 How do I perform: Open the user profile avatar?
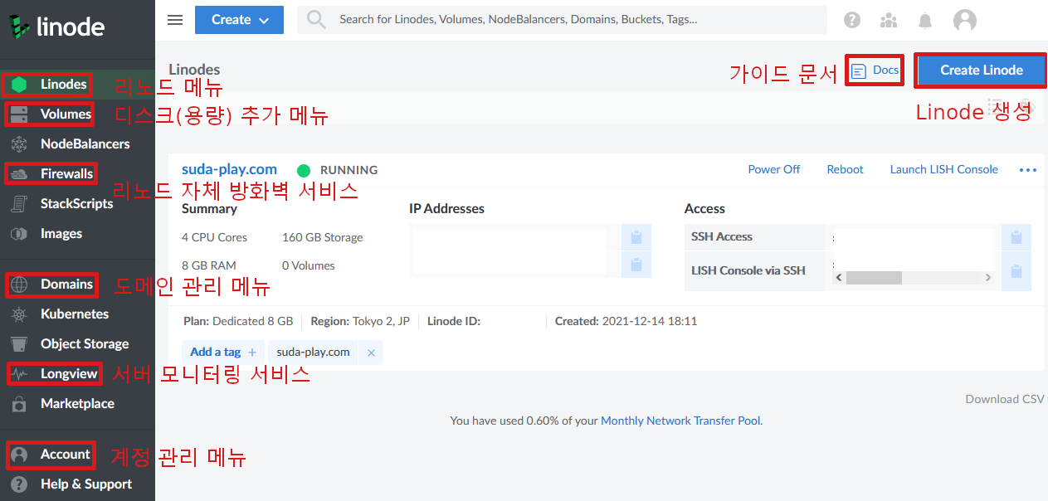(965, 21)
